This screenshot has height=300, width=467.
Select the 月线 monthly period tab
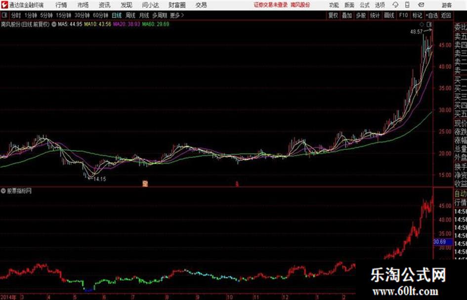click(x=144, y=15)
